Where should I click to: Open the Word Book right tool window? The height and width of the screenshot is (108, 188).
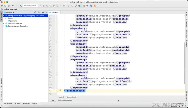187,96
